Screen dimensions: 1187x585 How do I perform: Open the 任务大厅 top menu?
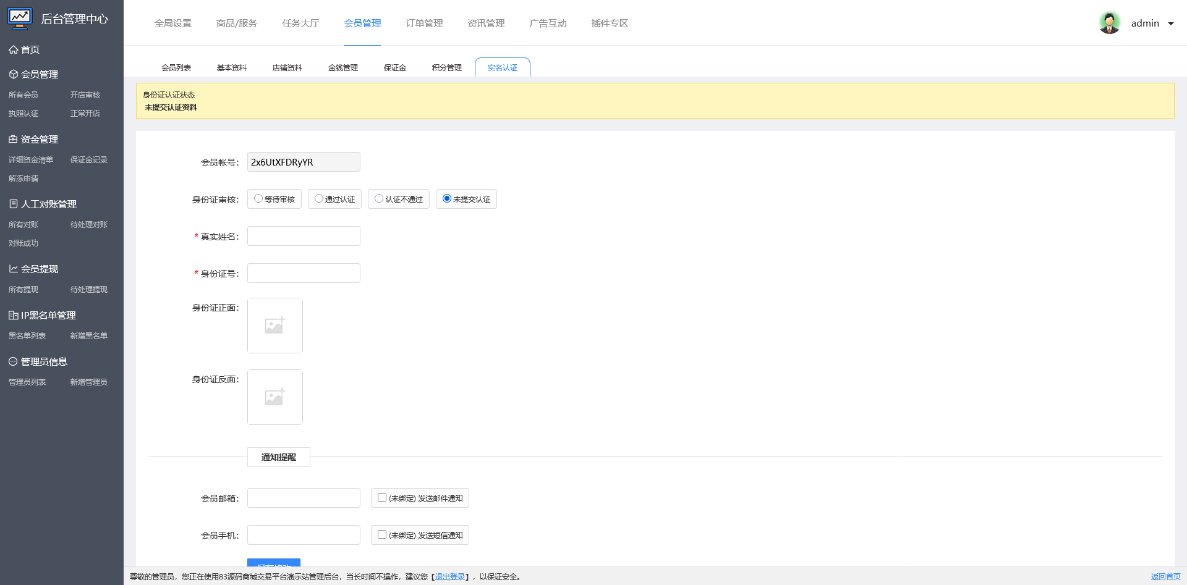click(300, 23)
